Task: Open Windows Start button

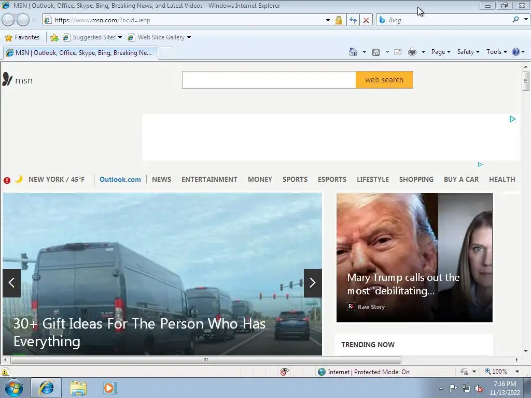Action: tap(14, 388)
